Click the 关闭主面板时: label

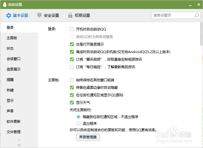pos(80,110)
